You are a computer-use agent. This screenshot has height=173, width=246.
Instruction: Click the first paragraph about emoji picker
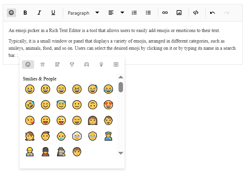114,30
